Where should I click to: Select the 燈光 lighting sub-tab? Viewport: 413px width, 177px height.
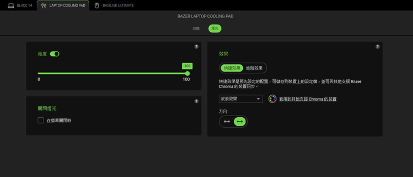point(215,28)
